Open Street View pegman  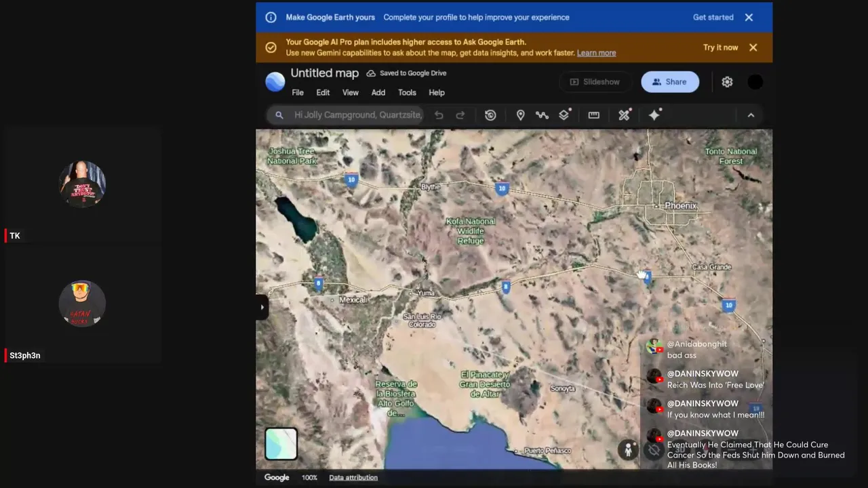629,449
